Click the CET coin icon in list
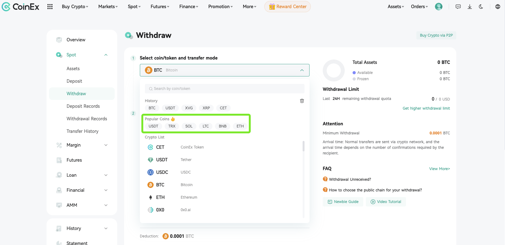This screenshot has width=505, height=245. coord(151,147)
